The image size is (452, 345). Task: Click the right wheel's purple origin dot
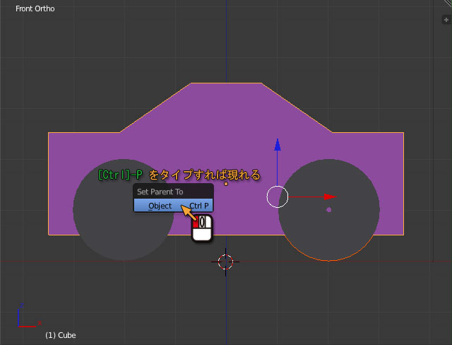328,209
